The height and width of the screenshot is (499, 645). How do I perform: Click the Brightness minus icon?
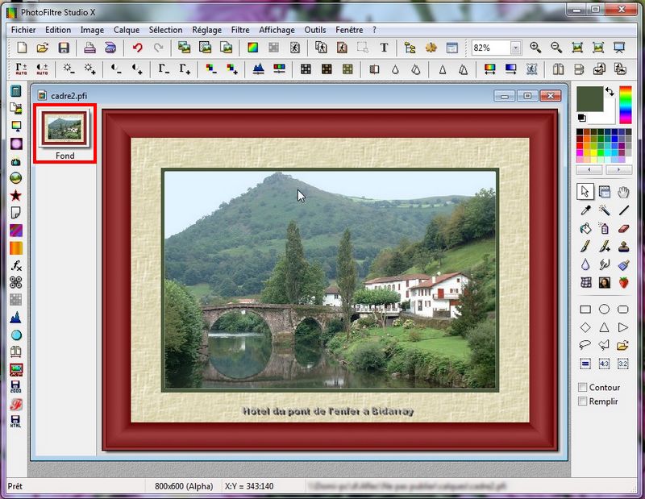[69, 69]
